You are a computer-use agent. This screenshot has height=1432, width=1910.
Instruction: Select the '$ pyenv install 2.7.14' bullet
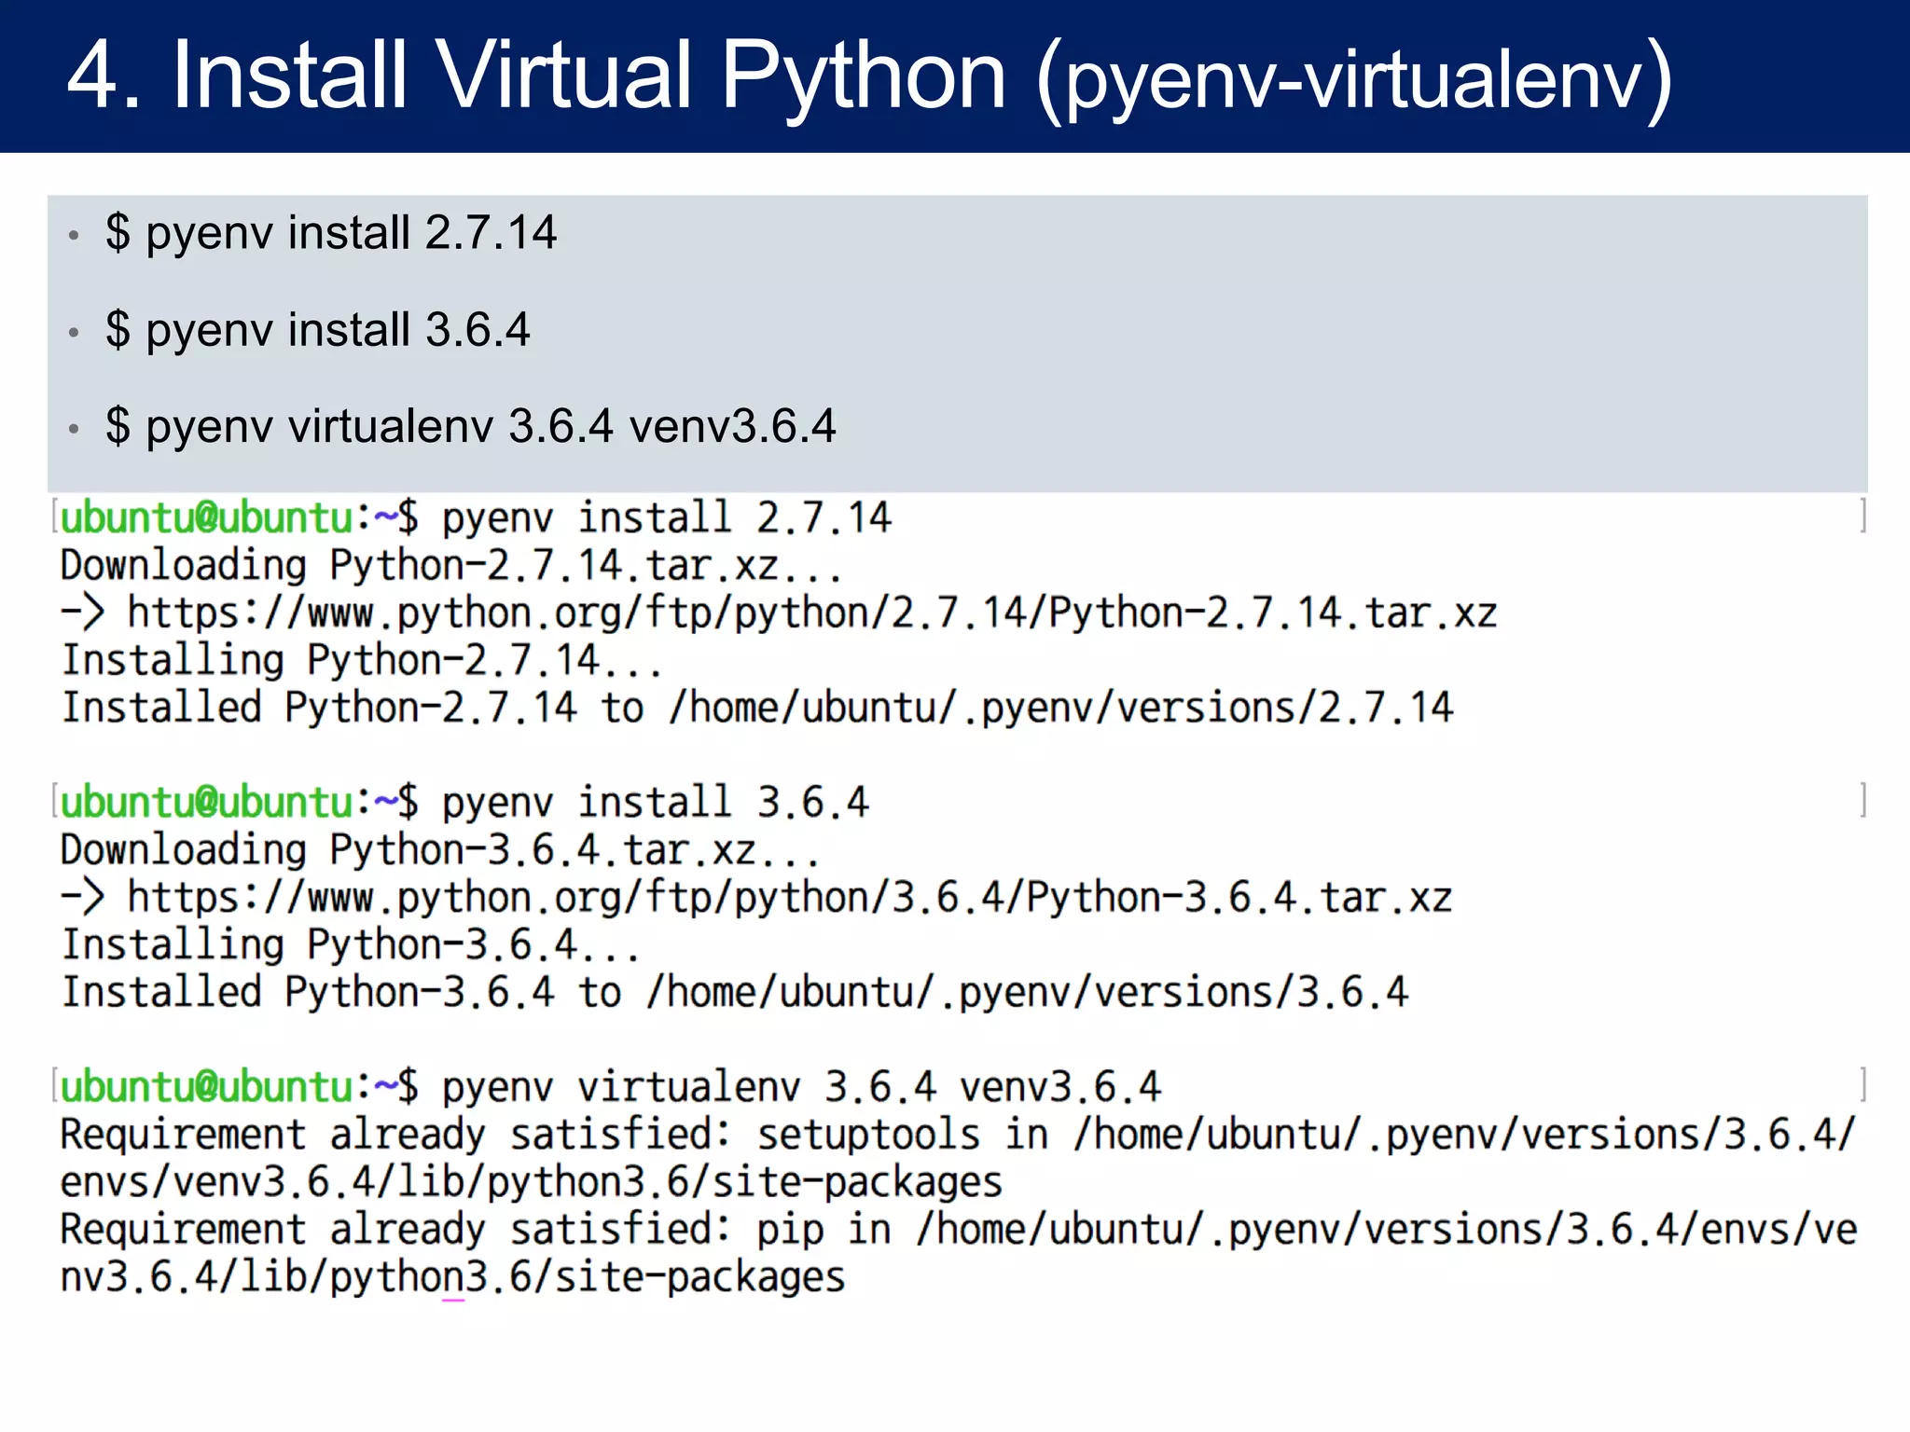click(x=331, y=232)
